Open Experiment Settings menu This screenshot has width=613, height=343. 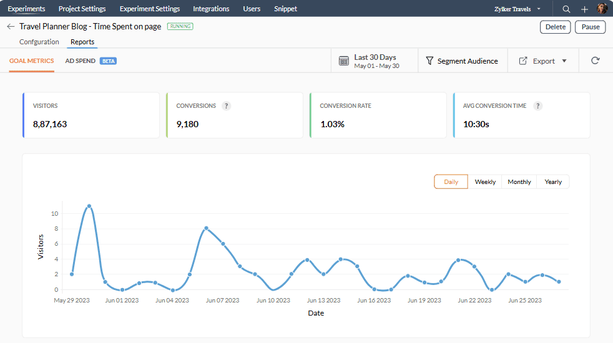(150, 9)
